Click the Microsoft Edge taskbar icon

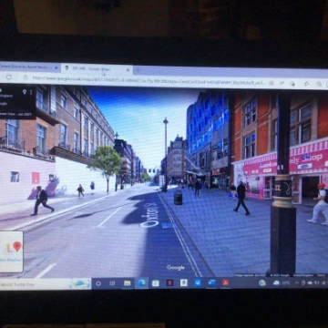click(141, 283)
